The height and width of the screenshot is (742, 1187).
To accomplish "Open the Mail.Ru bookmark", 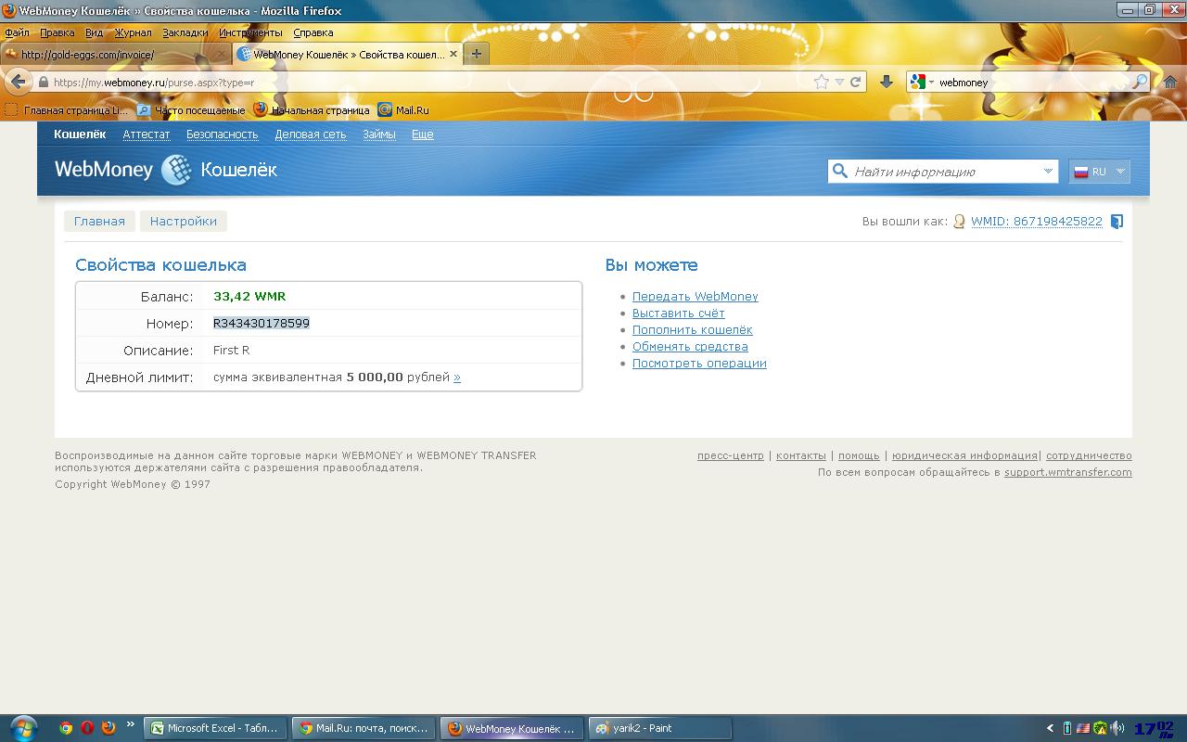I will tap(403, 109).
